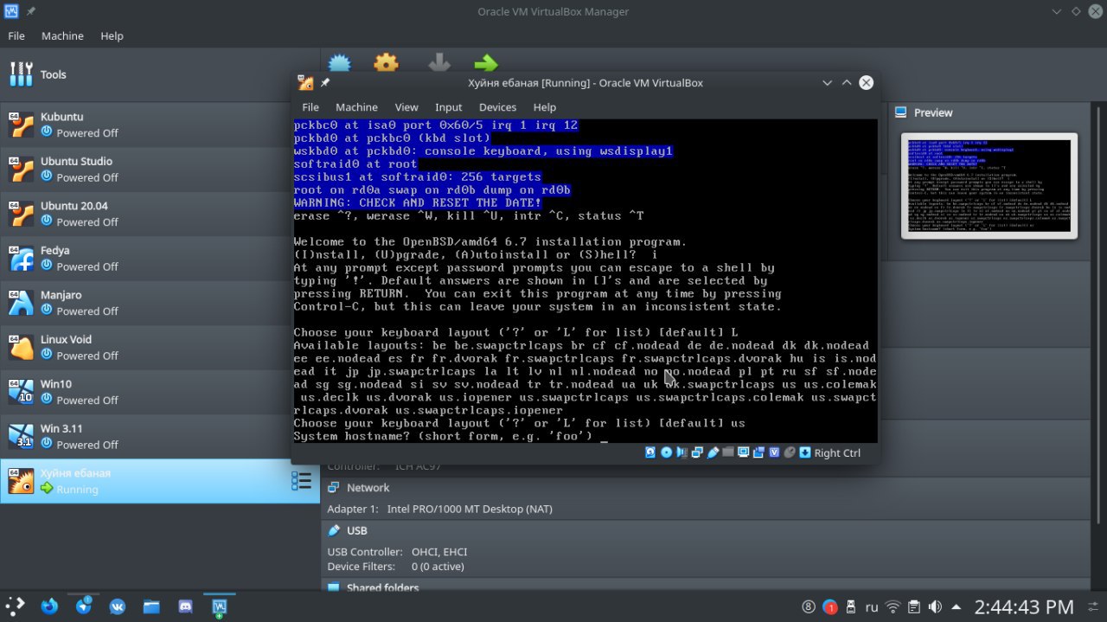1107x622 pixels.
Task: Open VK from the taskbar
Action: (x=118, y=606)
